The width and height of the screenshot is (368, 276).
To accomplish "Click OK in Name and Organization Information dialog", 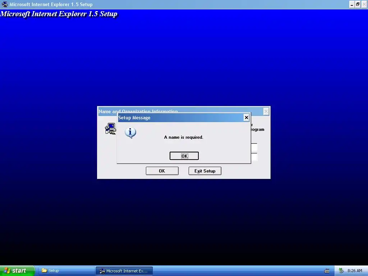I will click(162, 171).
